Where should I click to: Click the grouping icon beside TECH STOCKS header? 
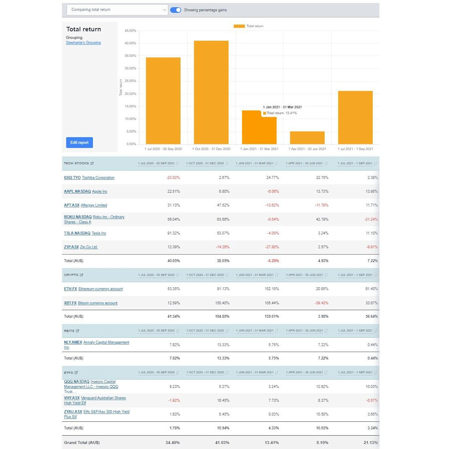pos(92,164)
